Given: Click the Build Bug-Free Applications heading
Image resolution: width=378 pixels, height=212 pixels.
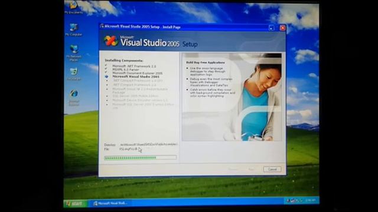Looking at the screenshot, I should pyautogui.click(x=206, y=62).
